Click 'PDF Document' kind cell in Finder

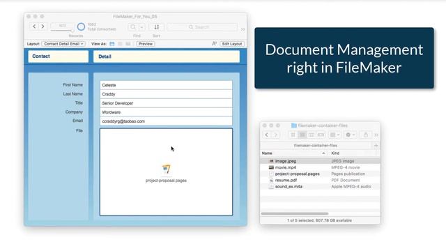coord(346,180)
